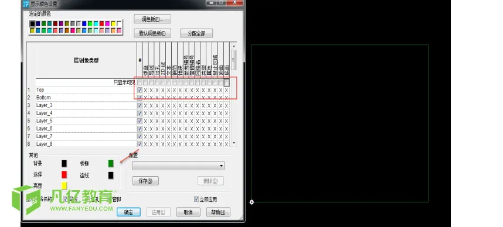Select the hot pink color in palette's second row
503x227 pixels.
pos(73,30)
